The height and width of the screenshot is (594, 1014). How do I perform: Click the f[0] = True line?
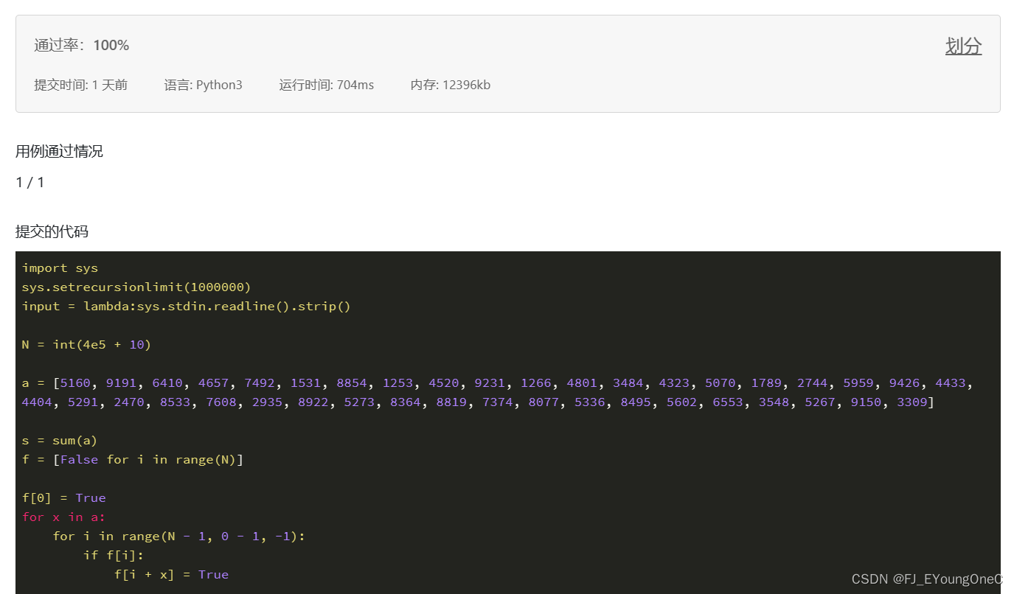coord(63,498)
